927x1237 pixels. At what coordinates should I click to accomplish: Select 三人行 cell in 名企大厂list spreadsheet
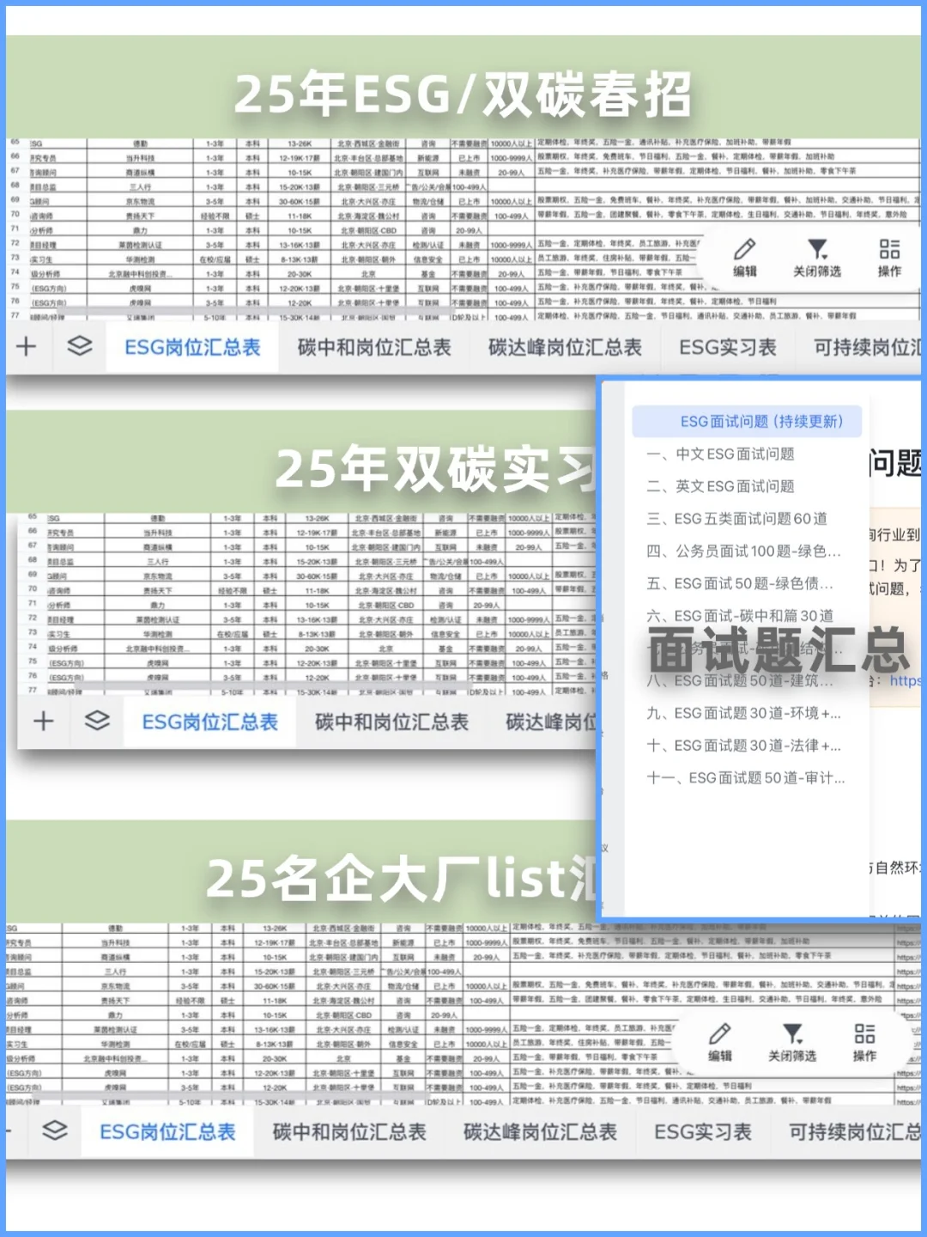point(116,972)
